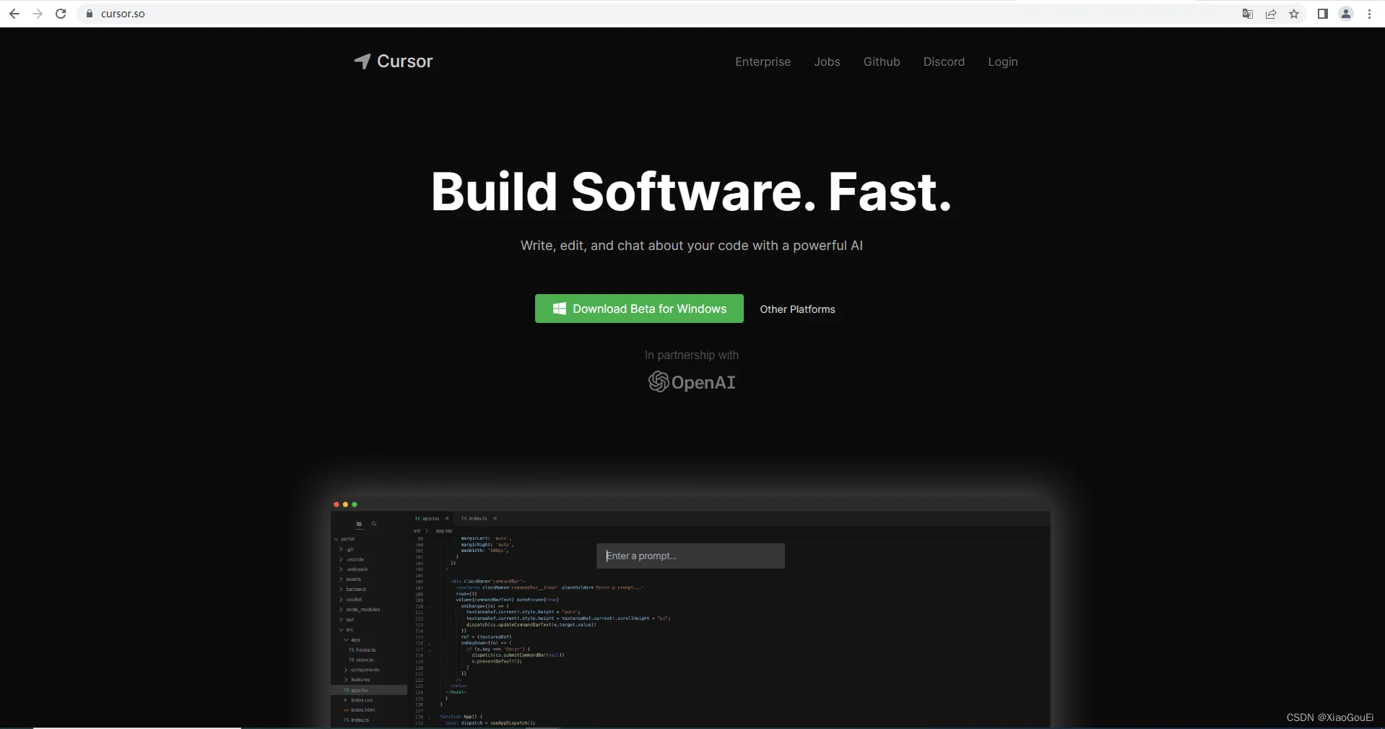Select index.ts in file tree

coord(356,720)
